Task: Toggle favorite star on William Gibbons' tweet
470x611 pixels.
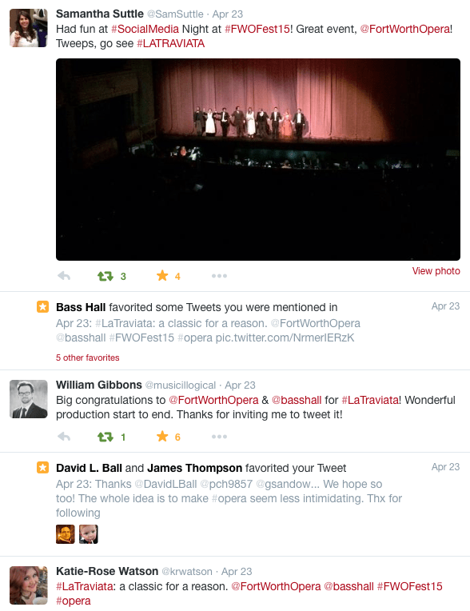Action: (162, 437)
